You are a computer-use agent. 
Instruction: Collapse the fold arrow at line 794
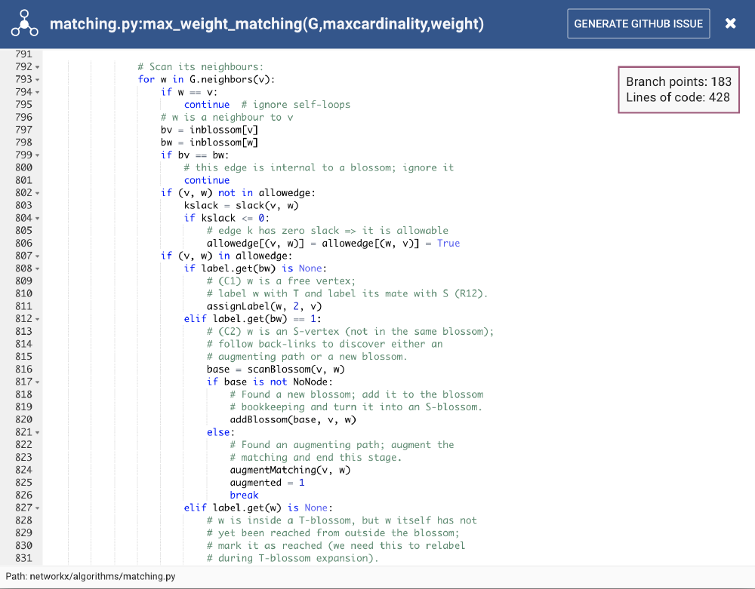tap(38, 92)
